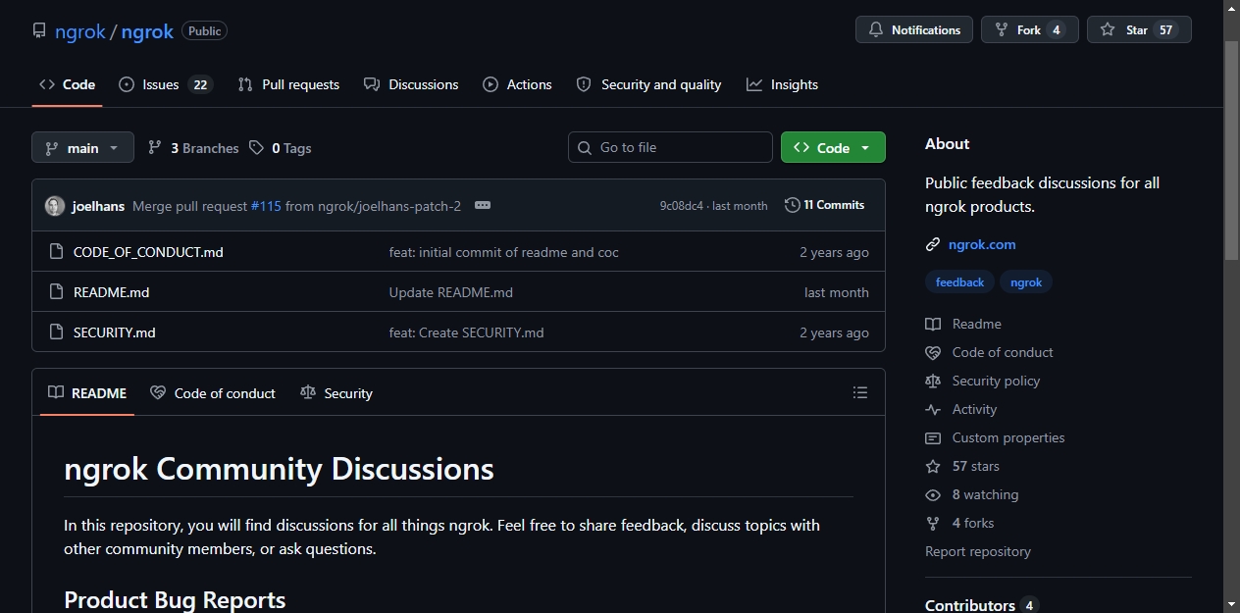Go to the Pull requests tab
1240x613 pixels.
point(288,84)
